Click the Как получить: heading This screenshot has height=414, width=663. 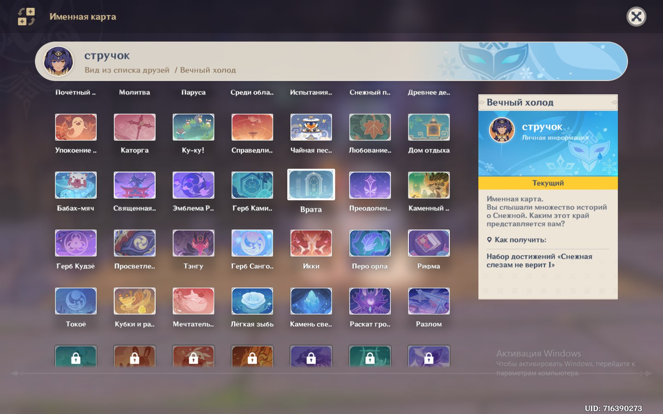pyautogui.click(x=520, y=240)
